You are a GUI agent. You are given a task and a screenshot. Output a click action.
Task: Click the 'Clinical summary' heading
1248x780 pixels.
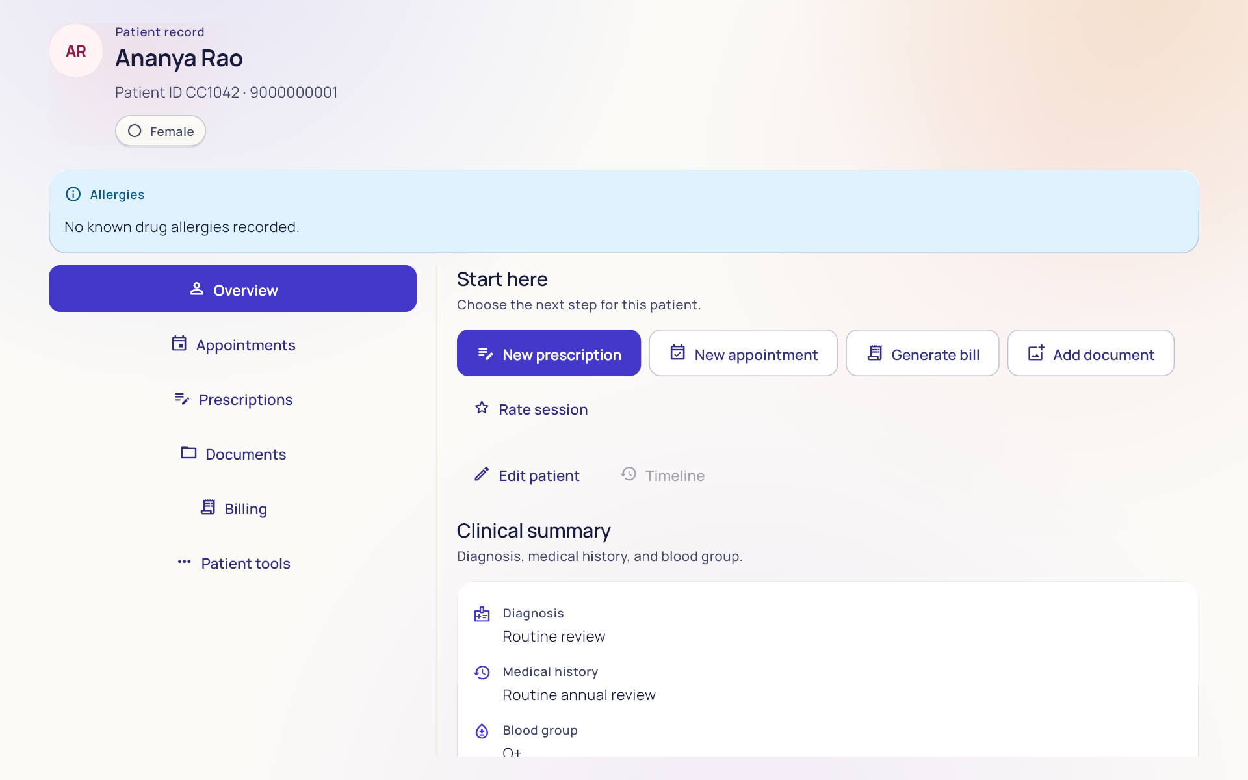pos(534,531)
